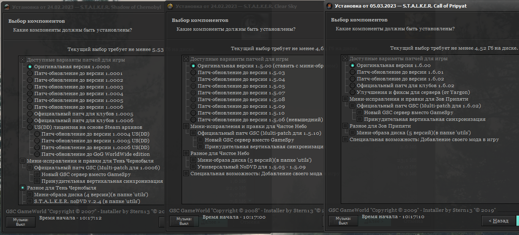
Task: Select US(DD) license based on Steam archives
Action: coord(30,127)
